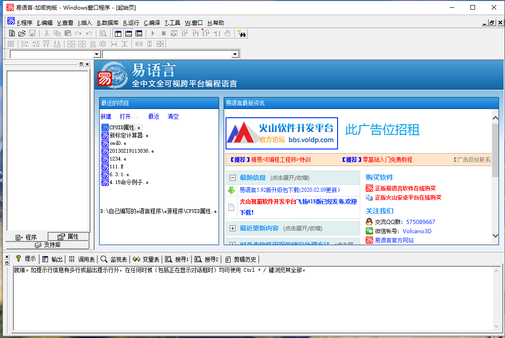Open the T.工具 menu

coord(172,23)
